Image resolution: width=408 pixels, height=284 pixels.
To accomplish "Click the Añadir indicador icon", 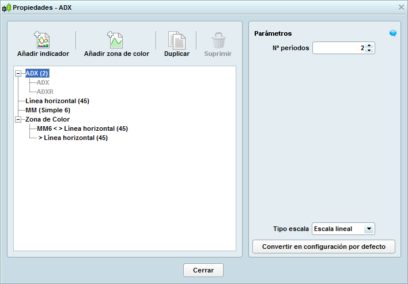I will [43, 40].
